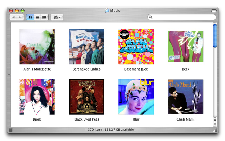Open the Action gear menu
Screen dimensions: 225x141
tap(57, 17)
